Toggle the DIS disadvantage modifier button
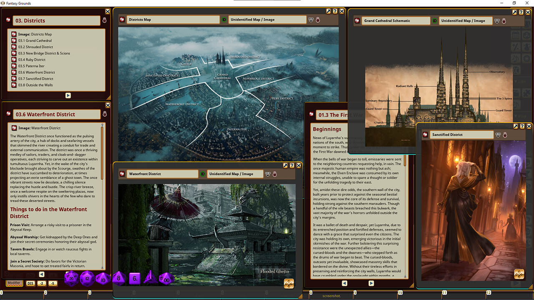The image size is (534, 300). [x=30, y=283]
